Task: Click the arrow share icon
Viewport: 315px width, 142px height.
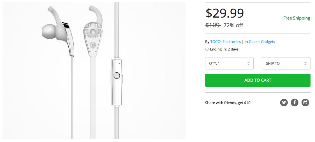Action: [305, 103]
